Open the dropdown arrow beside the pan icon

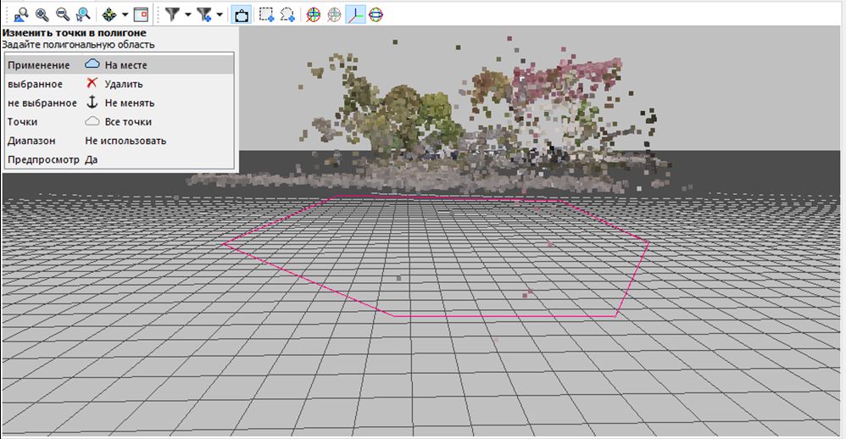point(125,14)
